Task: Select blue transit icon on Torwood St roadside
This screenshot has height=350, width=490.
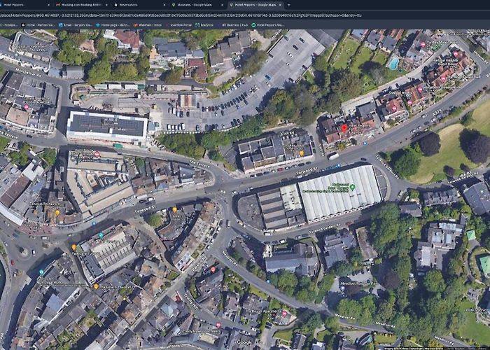Action: tap(337, 166)
